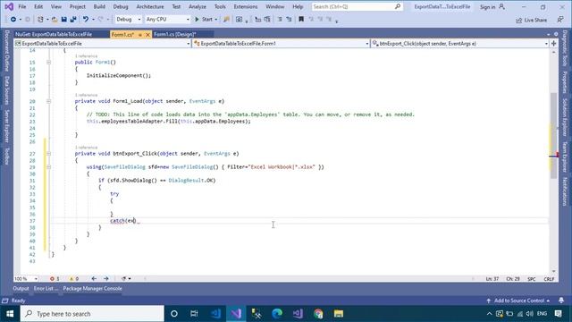Open the Analyze menu
Viewport: 572px width, 322px height.
(x=198, y=6)
